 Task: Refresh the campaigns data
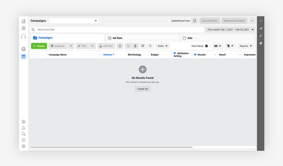click(x=195, y=21)
